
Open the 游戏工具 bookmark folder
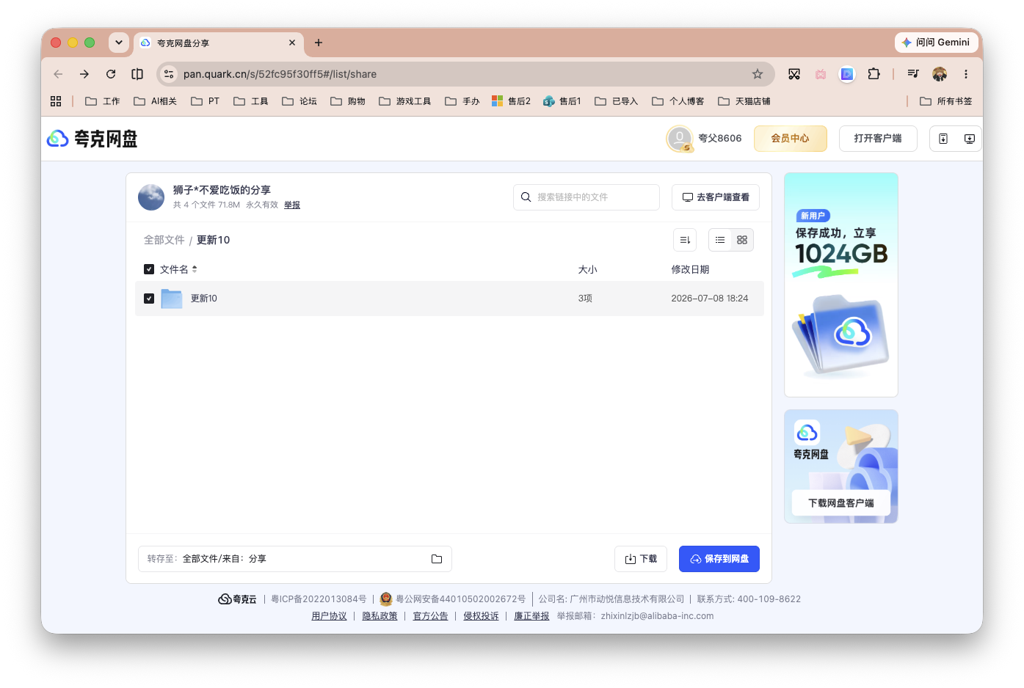click(405, 101)
